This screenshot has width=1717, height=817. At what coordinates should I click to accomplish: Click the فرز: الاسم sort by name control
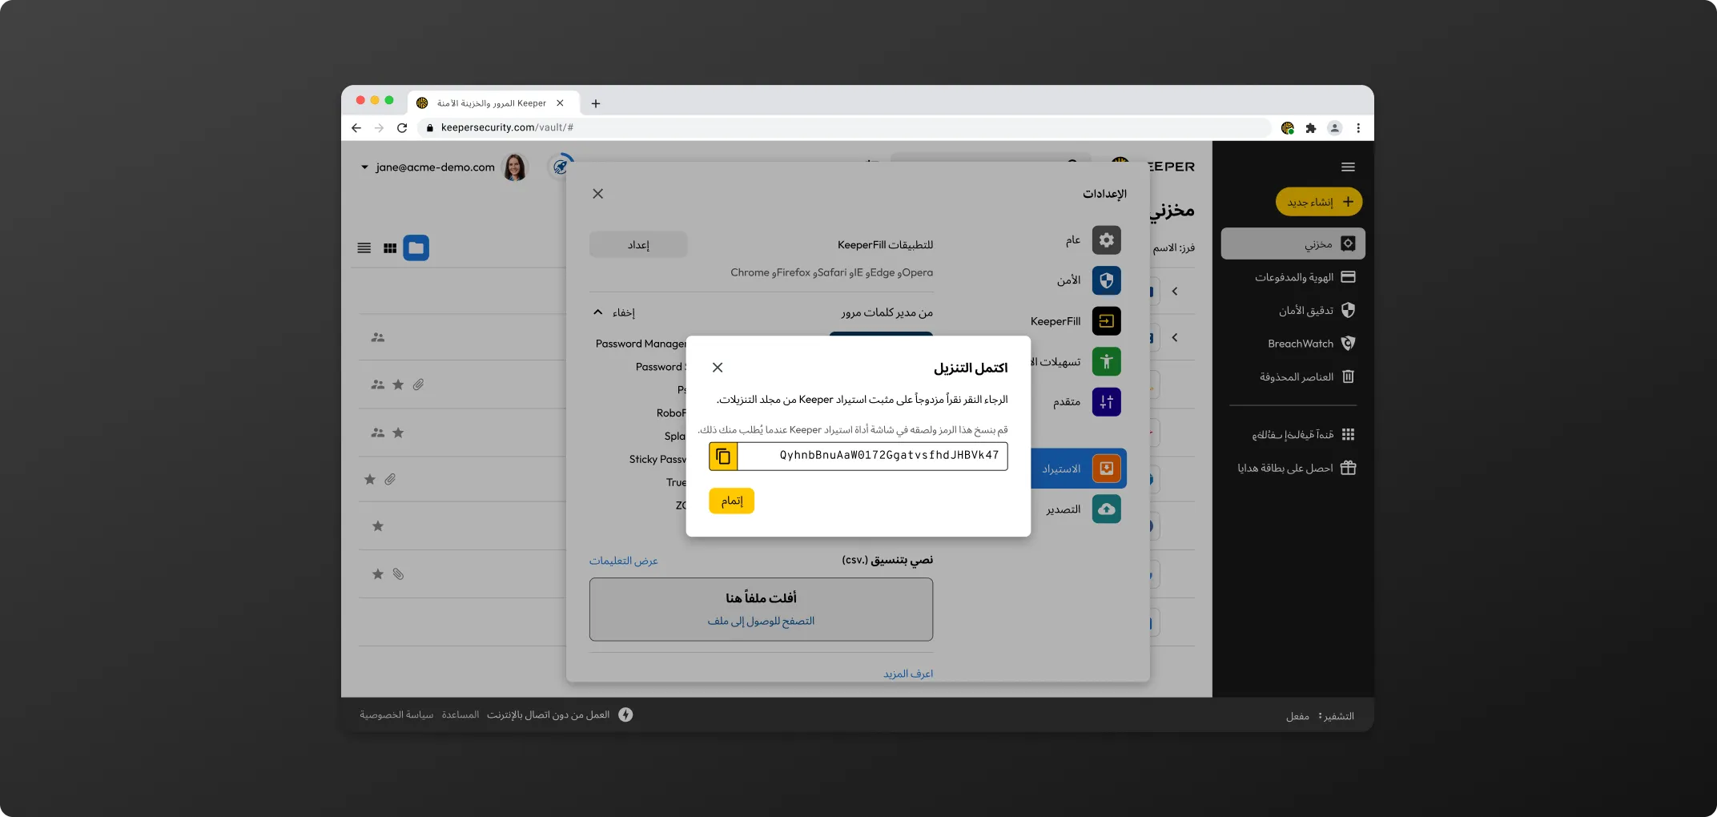click(1174, 248)
